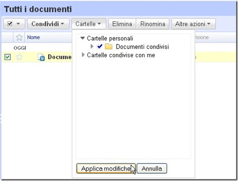
Task: Click the document file icon
Action: 41,57
